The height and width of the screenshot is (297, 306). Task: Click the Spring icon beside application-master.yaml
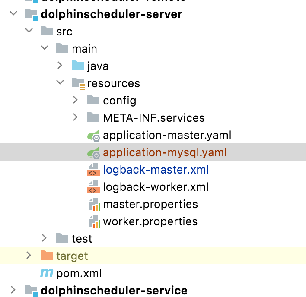(94, 136)
